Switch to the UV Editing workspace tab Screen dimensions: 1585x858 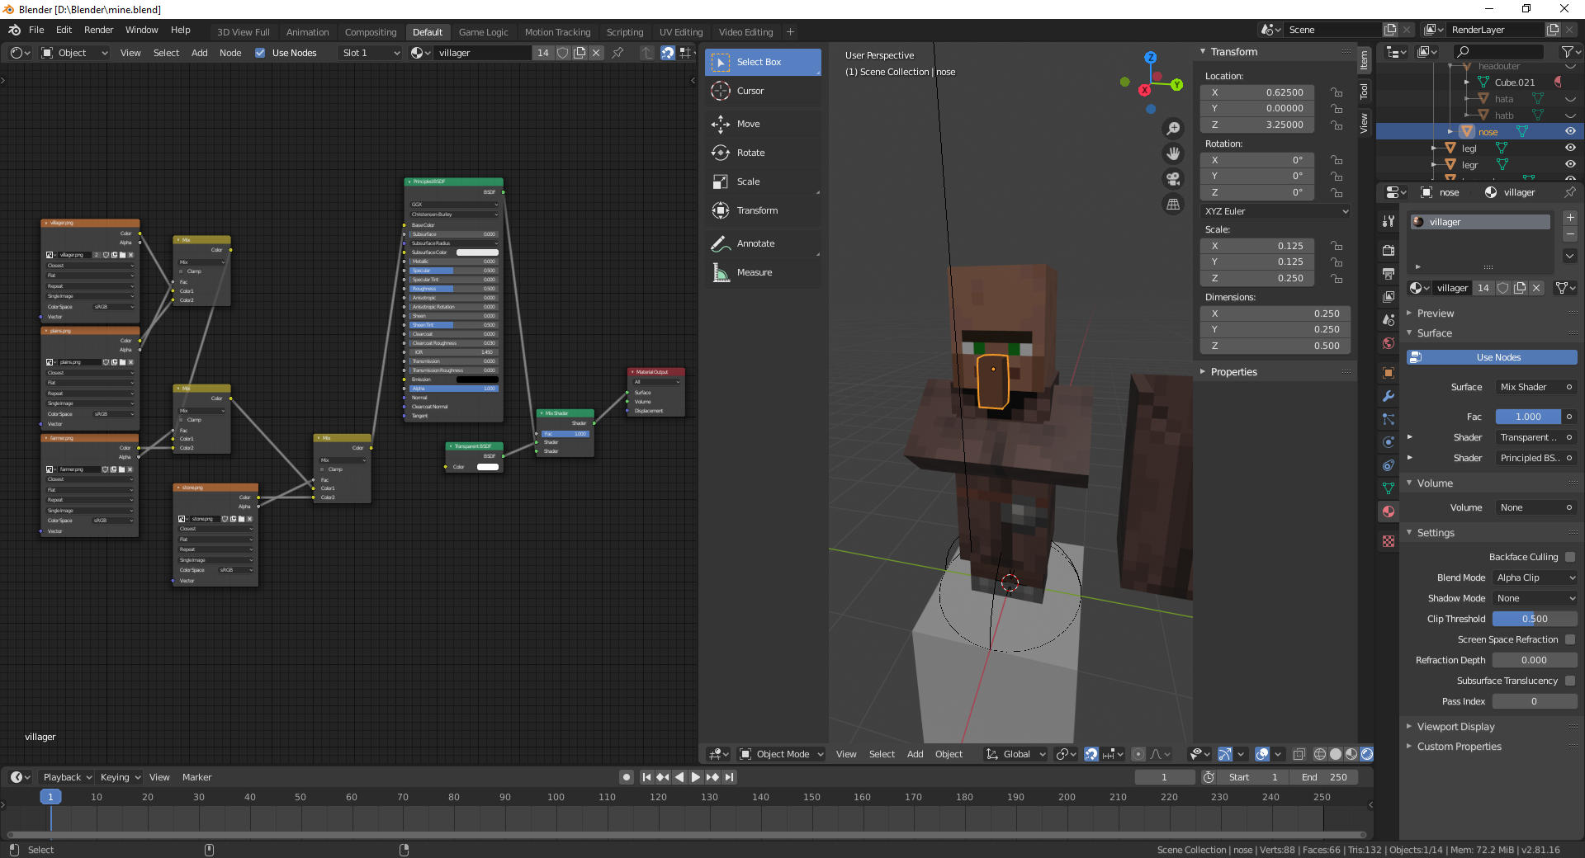[681, 32]
